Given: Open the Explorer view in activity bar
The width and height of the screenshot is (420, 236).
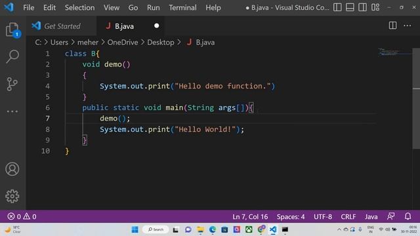Looking at the screenshot, I should (12, 29).
